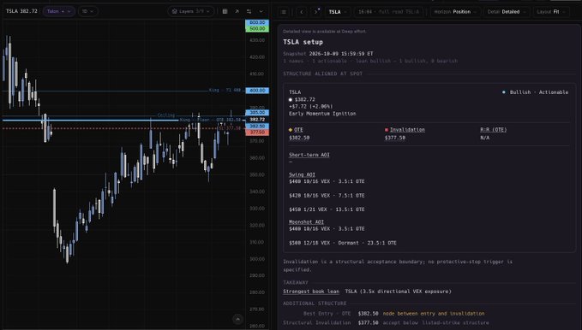Screen dimensions: 582x330
Task: Click the "King · 71 400" line label
Action: 225,90
